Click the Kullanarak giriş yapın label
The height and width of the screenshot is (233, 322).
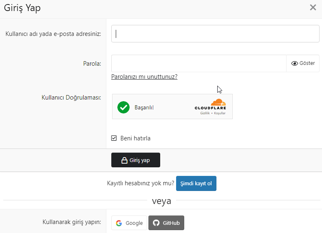(x=72, y=222)
